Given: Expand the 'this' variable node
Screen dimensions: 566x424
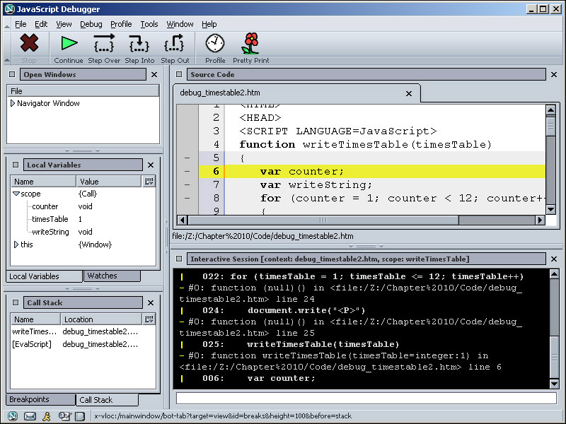Looking at the screenshot, I should (x=16, y=245).
